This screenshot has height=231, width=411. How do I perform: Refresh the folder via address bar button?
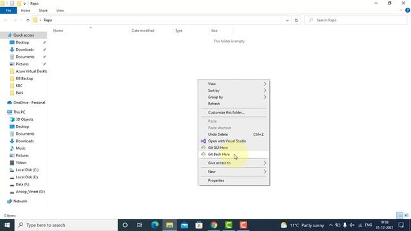click(296, 20)
